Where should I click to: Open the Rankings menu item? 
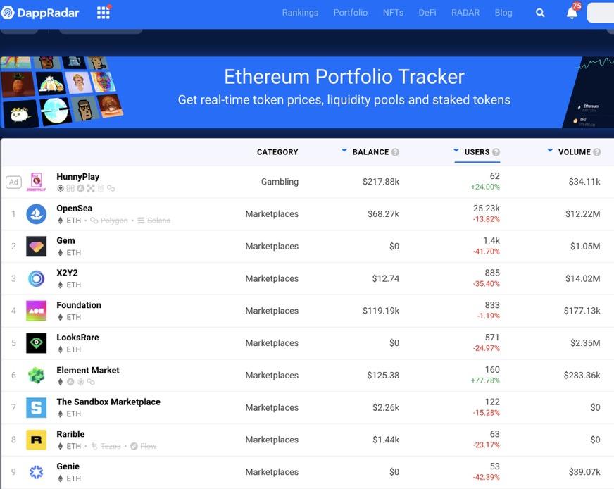(300, 13)
